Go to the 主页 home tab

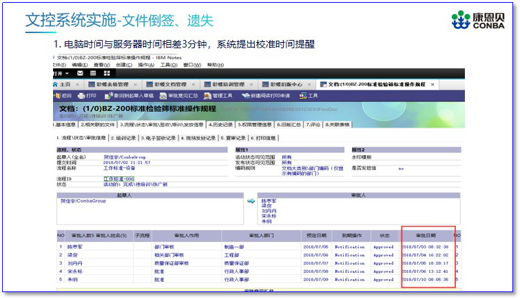coord(63,84)
